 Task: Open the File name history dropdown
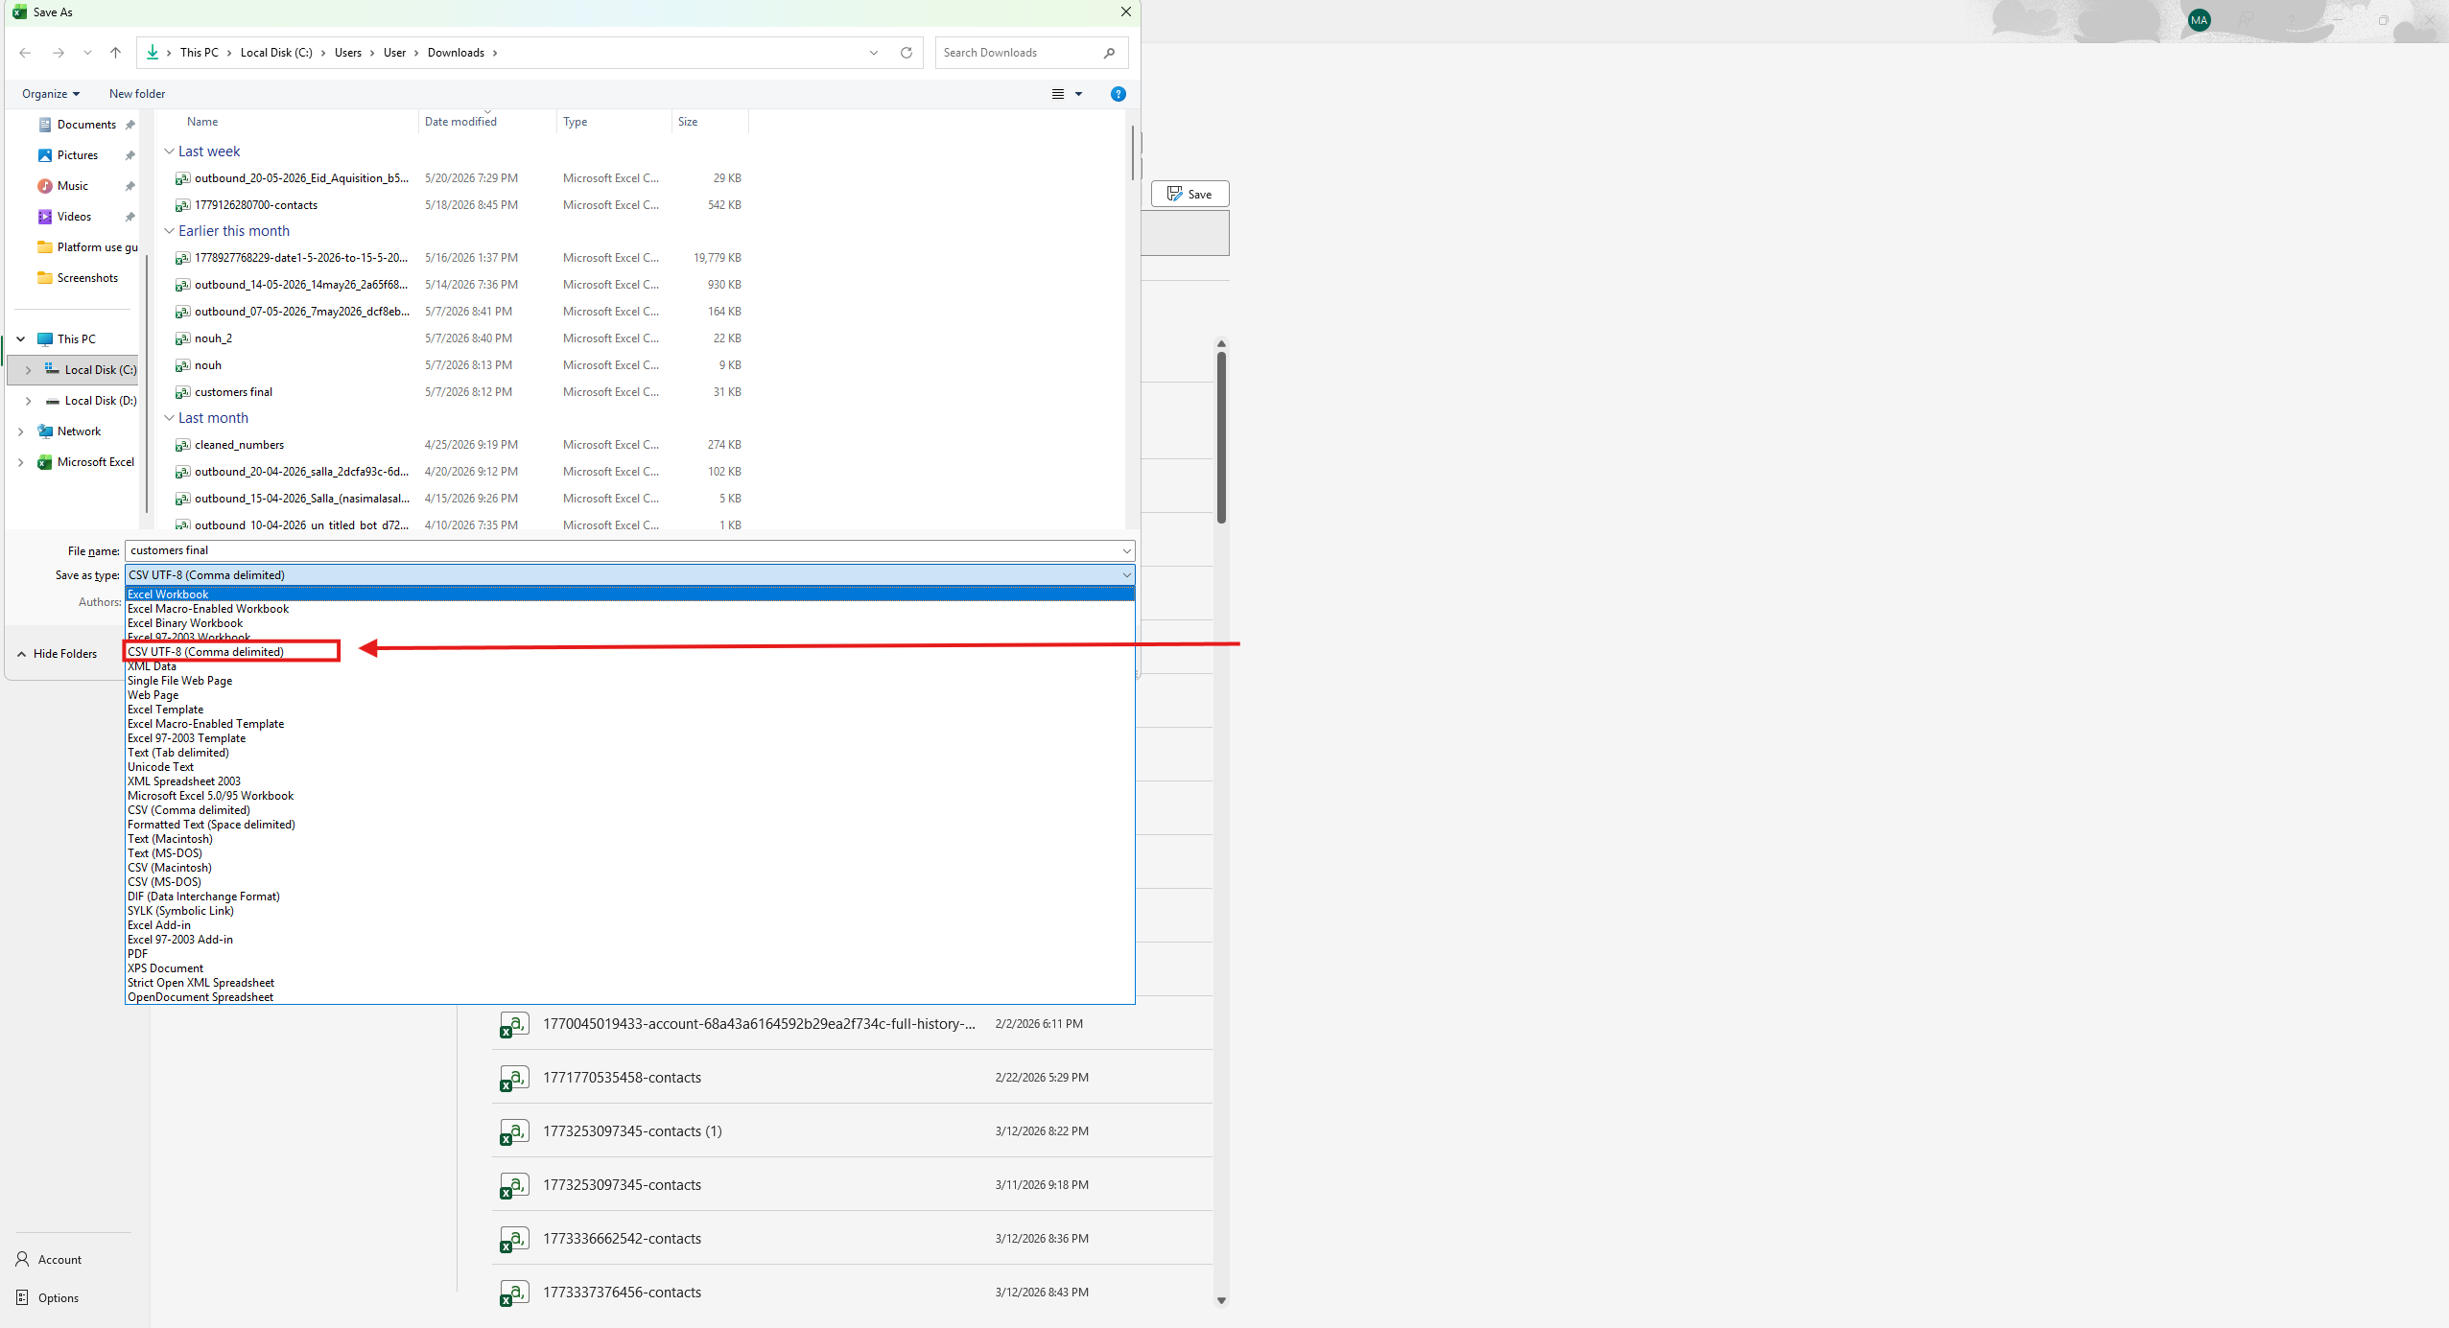coord(1126,550)
